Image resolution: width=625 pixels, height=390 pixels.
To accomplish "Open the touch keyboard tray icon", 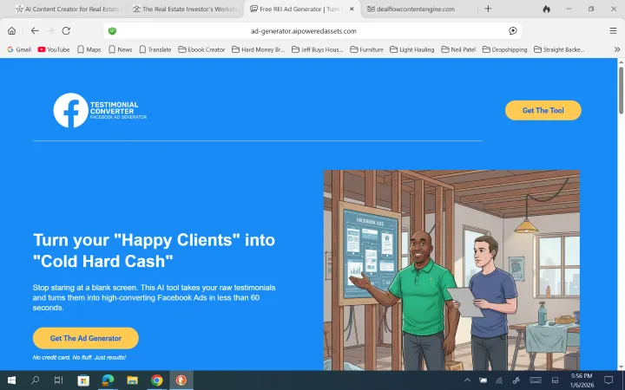I will [536, 380].
